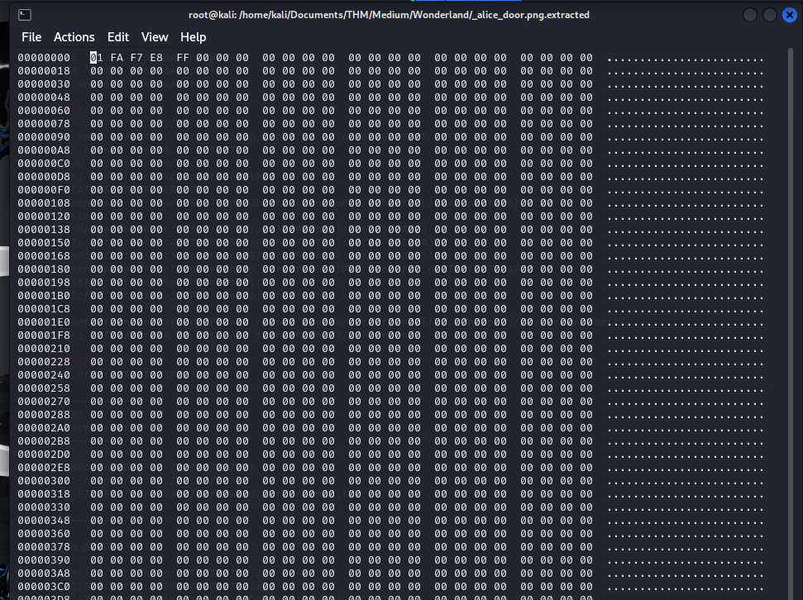Select byte FA in first row
803x600 pixels.
tap(117, 58)
